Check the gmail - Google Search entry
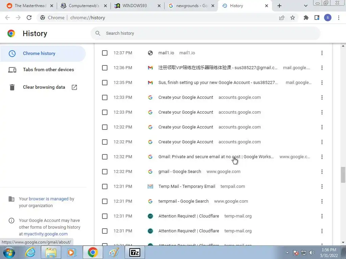Viewport: 346px width, 259px height. [105, 172]
